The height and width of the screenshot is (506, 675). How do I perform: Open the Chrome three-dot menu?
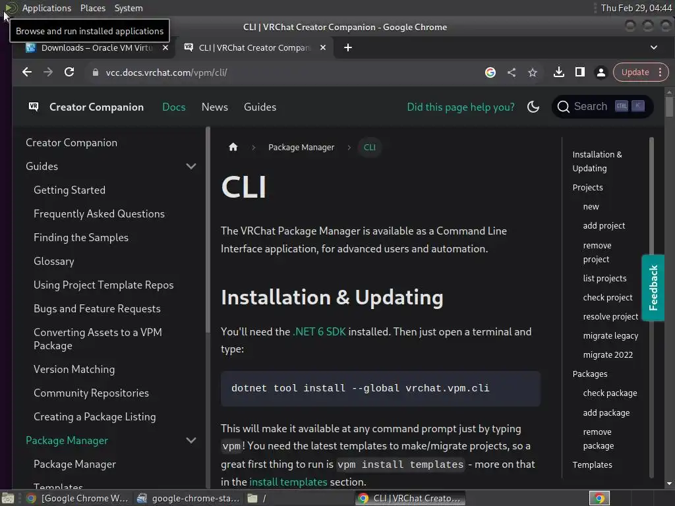tap(660, 72)
